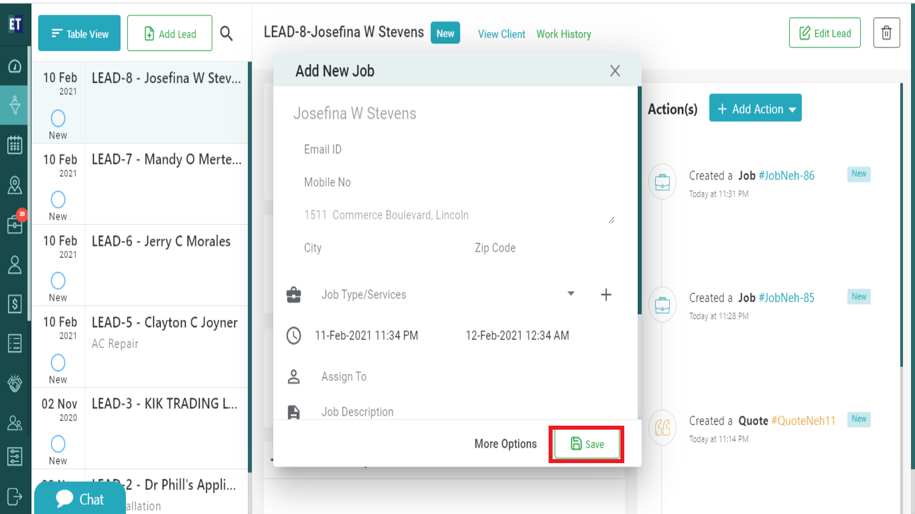Click the briefcase icon beside Job Type

point(293,295)
